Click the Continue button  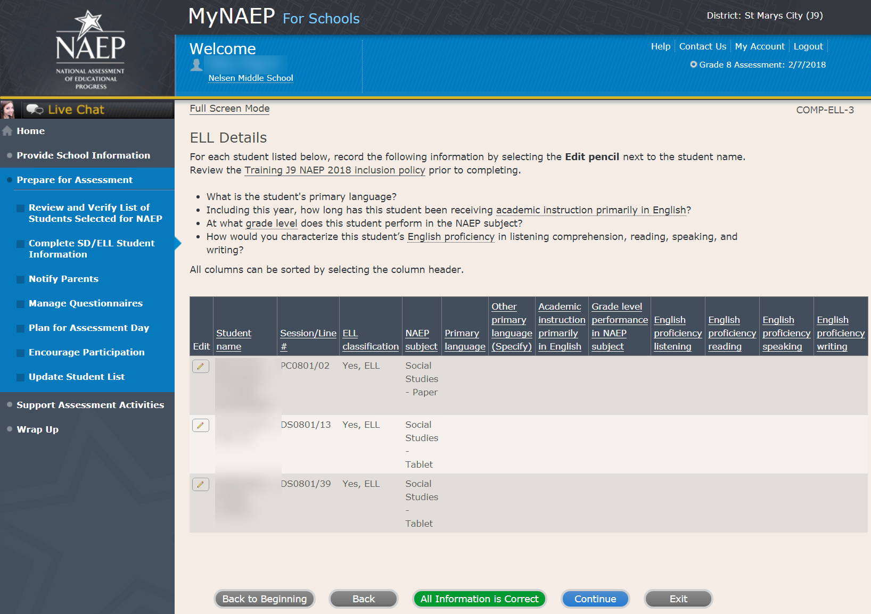[x=595, y=599]
